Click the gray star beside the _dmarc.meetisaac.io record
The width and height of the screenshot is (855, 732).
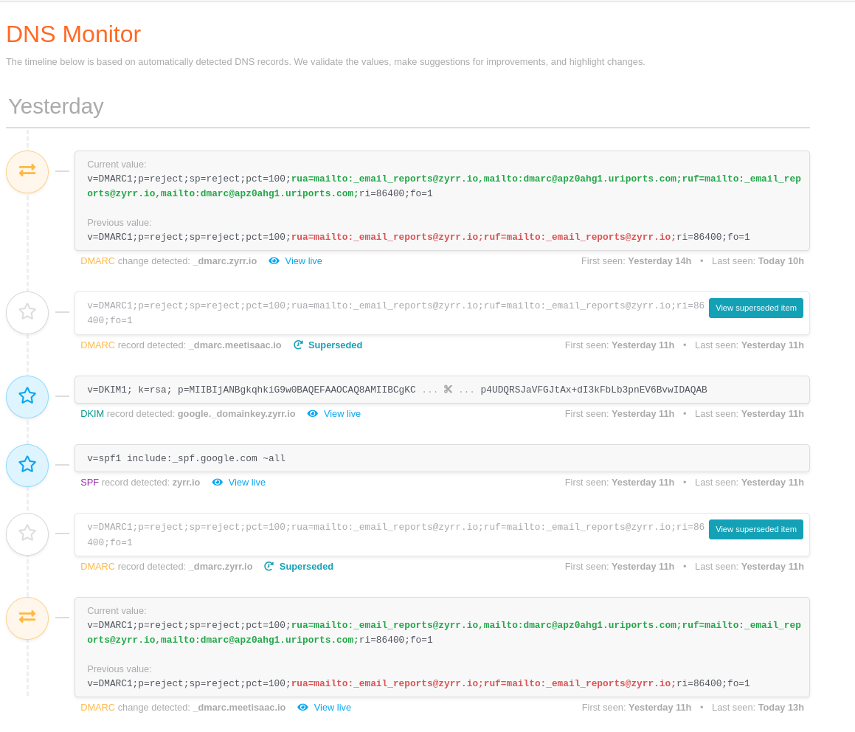pyautogui.click(x=27, y=312)
